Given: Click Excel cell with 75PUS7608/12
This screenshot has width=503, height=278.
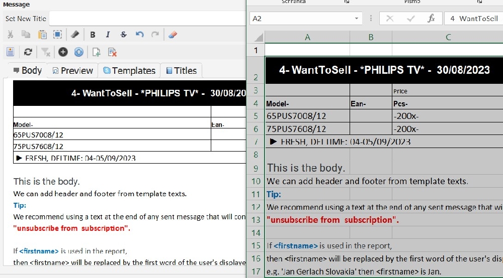Looking at the screenshot, I should [x=307, y=128].
